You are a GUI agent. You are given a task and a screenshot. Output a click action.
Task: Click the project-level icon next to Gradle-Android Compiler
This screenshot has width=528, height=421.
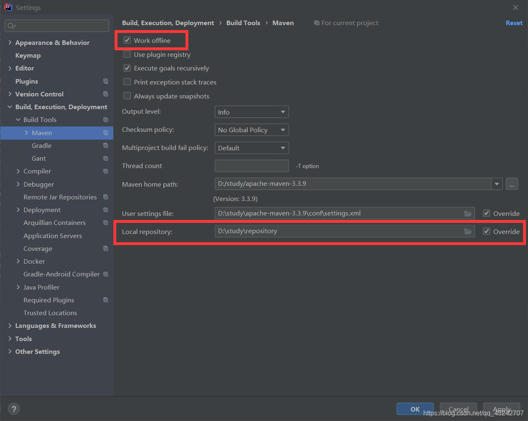pyautogui.click(x=106, y=274)
